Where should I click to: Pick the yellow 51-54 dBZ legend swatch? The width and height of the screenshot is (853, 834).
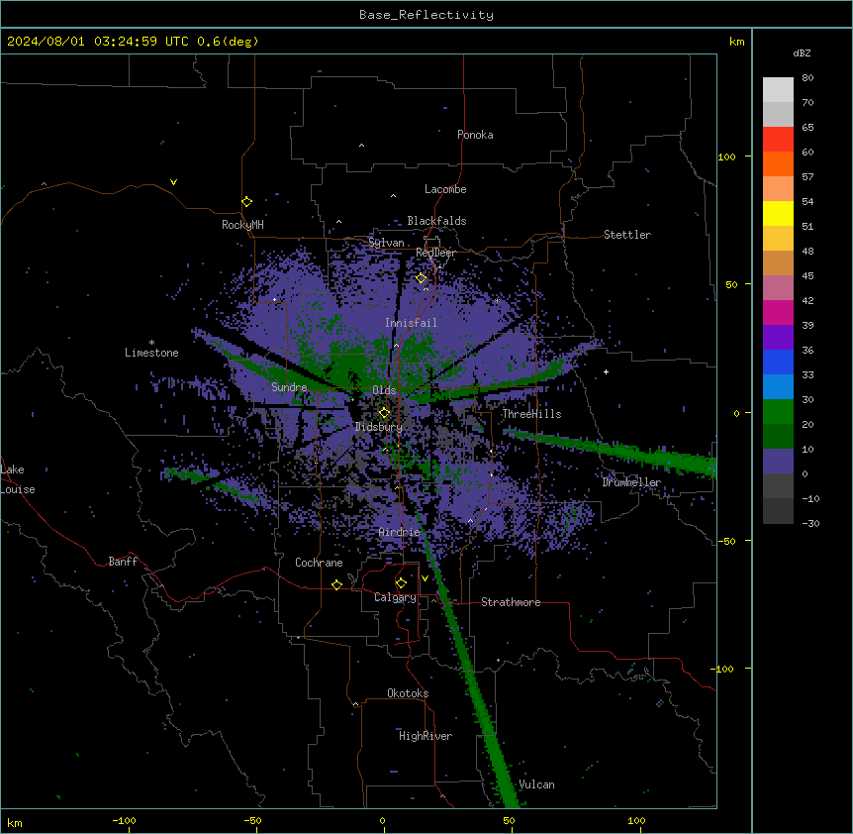(778, 213)
